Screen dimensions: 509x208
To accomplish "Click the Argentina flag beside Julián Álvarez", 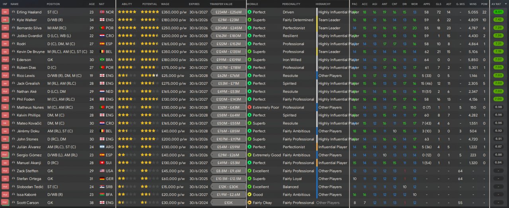I will tap(102, 147).
